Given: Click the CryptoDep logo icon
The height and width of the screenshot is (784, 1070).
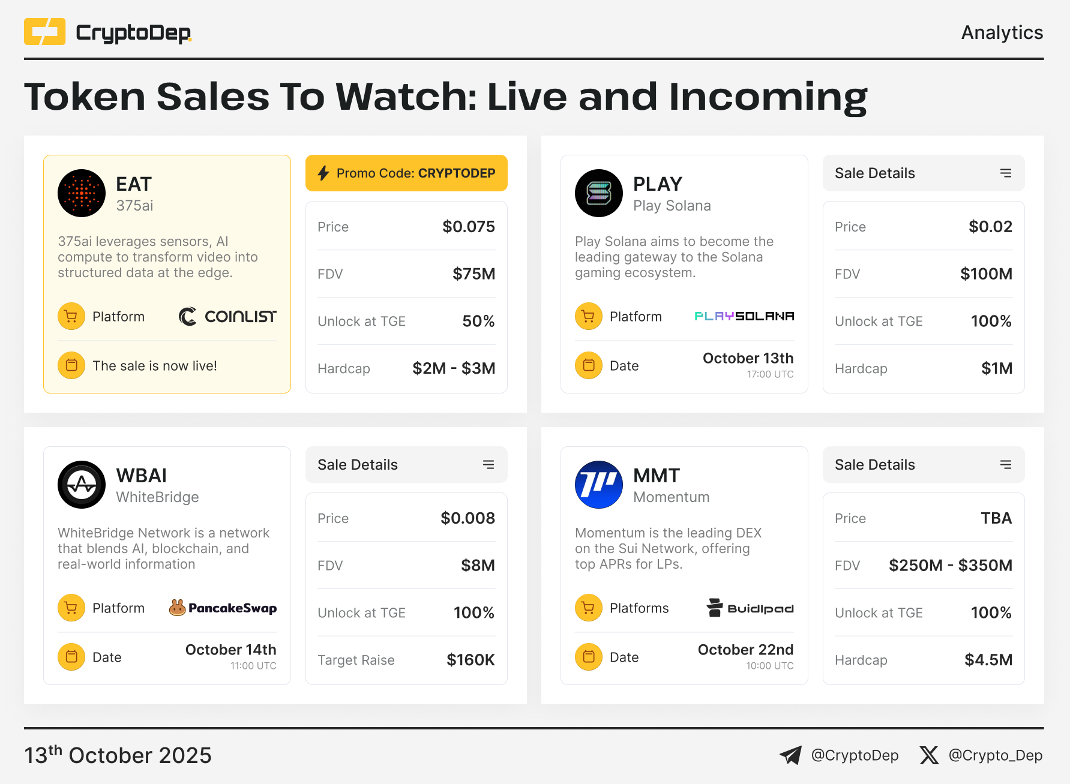Looking at the screenshot, I should (44, 32).
